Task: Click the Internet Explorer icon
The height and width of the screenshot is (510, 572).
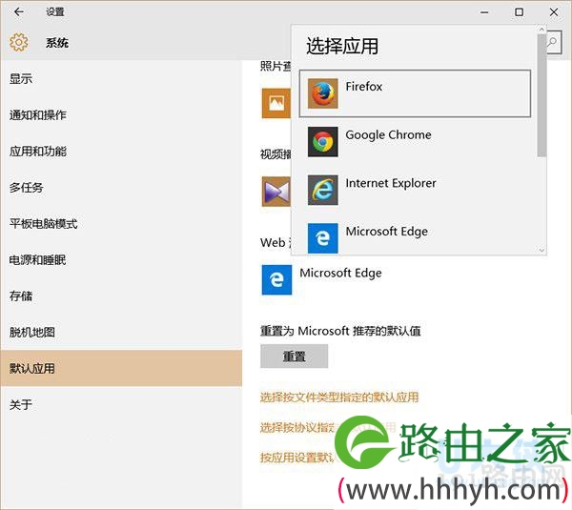Action: (x=322, y=190)
